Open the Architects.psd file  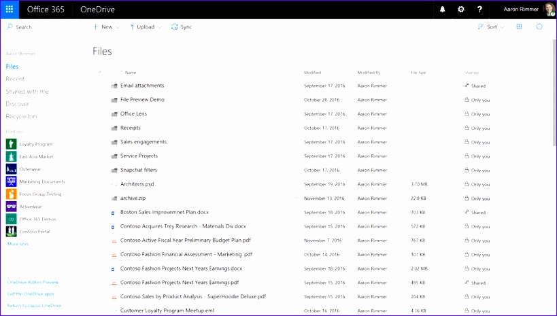137,184
